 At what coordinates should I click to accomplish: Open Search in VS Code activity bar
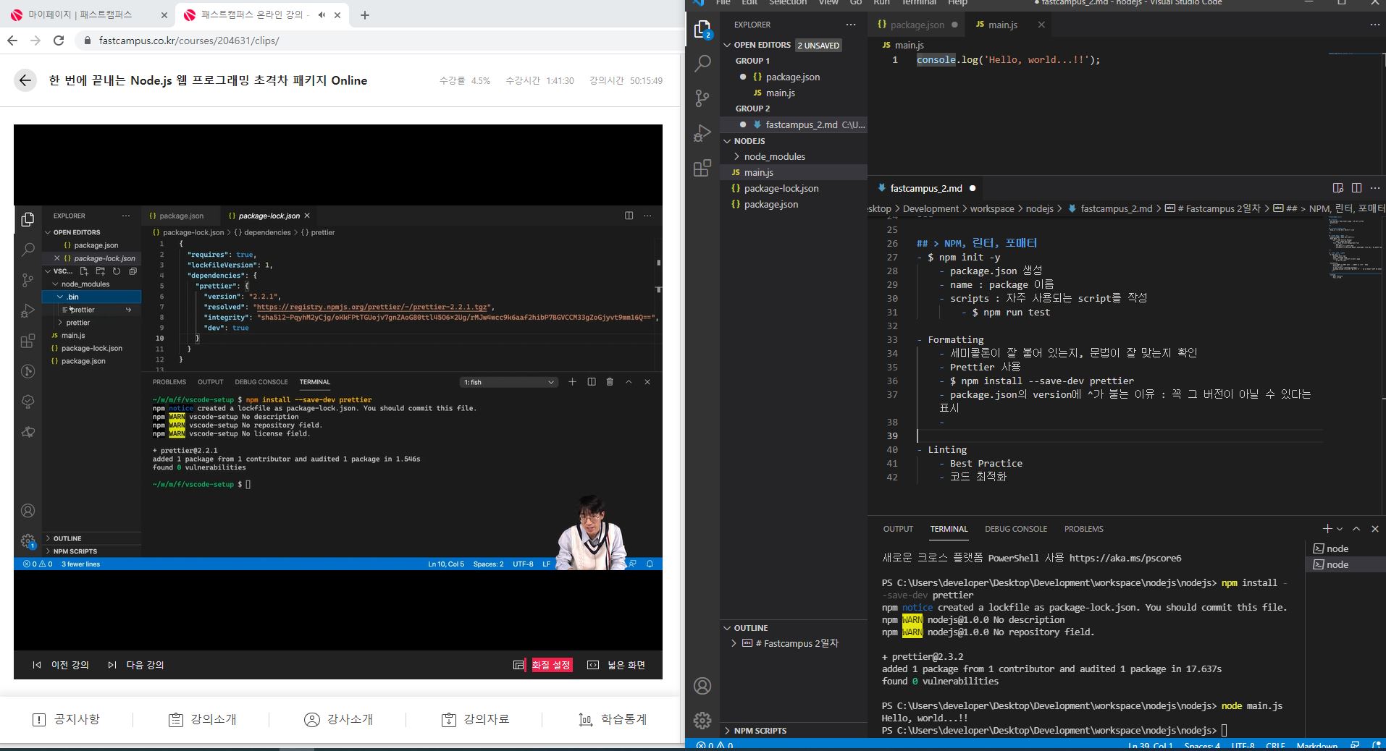click(702, 64)
